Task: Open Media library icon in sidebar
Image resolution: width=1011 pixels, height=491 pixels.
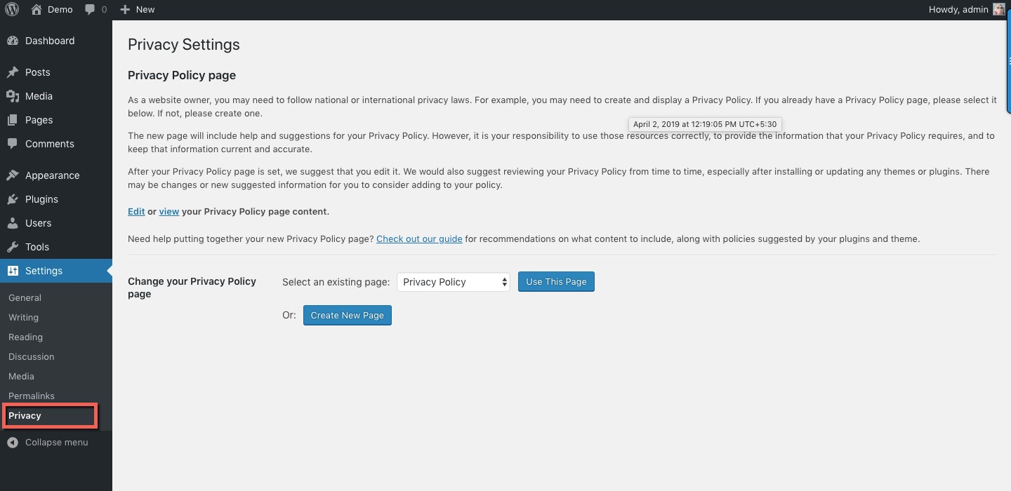Action: 13,96
